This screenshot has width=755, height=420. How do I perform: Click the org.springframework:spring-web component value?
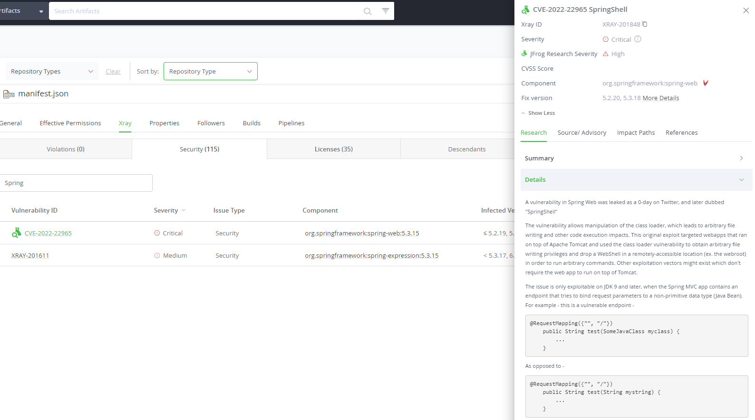(x=649, y=83)
